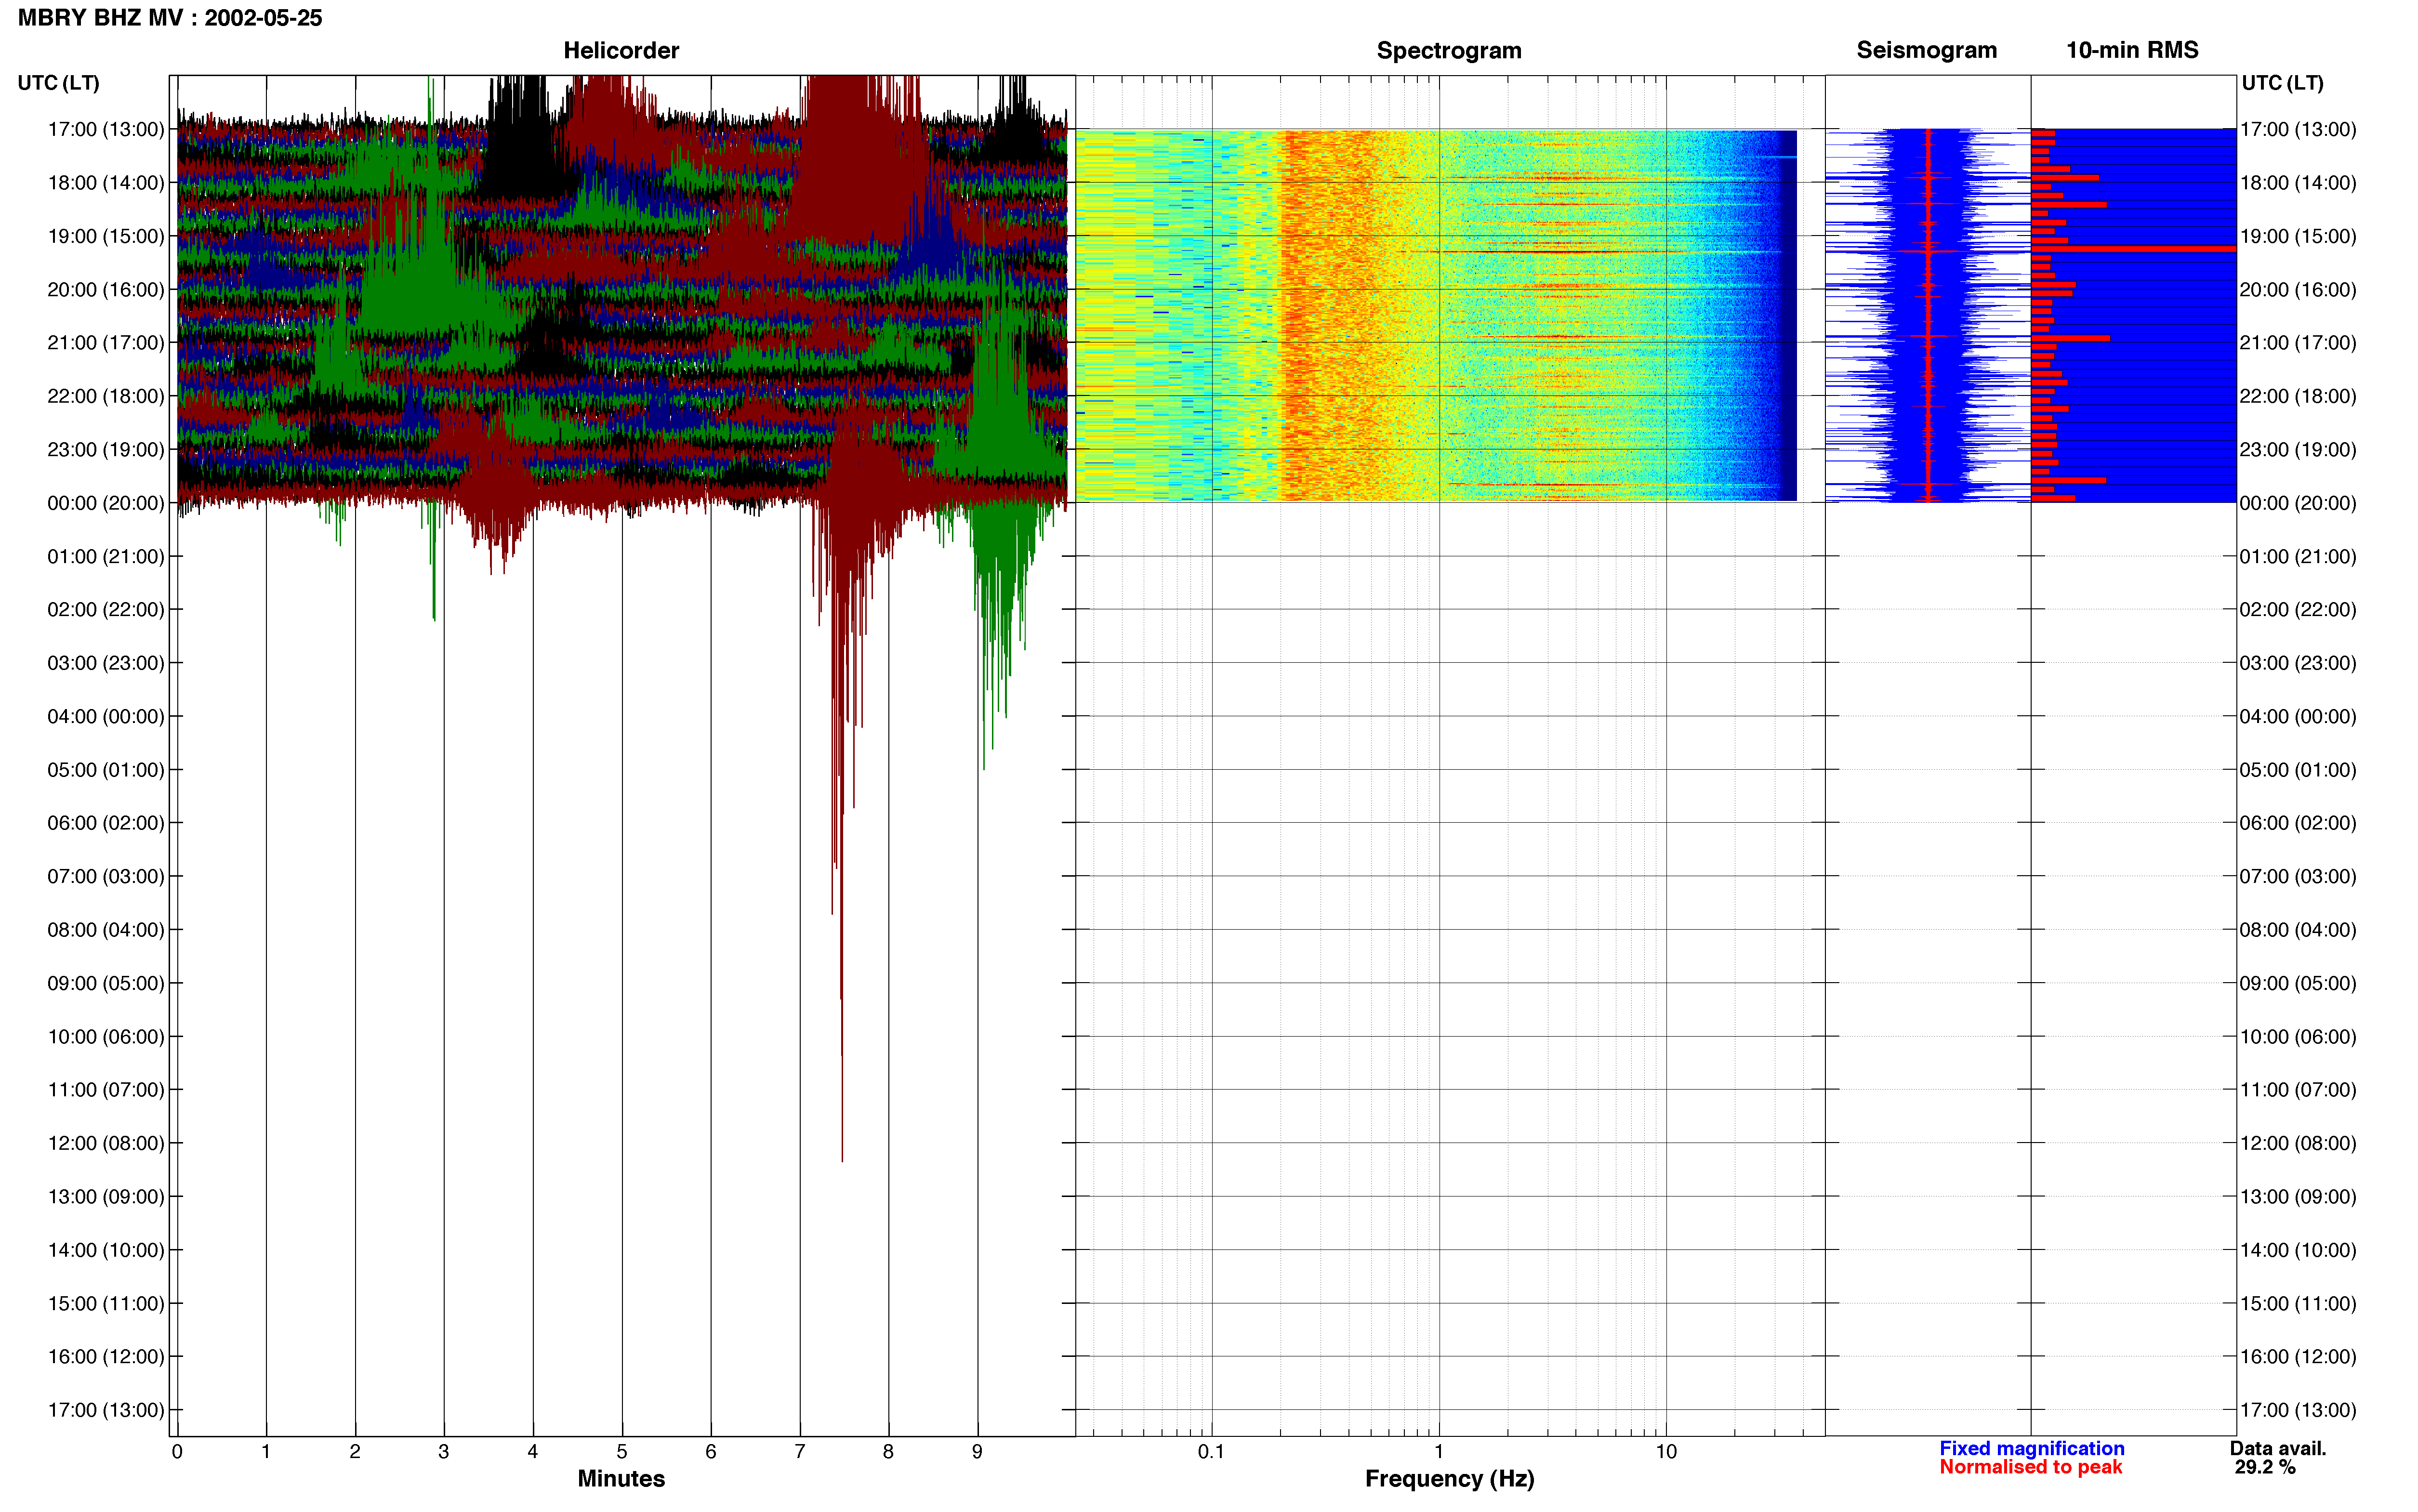Click 23:00 (19:00) on the Helicorder time axis
The image size is (2418, 1512).
106,449
